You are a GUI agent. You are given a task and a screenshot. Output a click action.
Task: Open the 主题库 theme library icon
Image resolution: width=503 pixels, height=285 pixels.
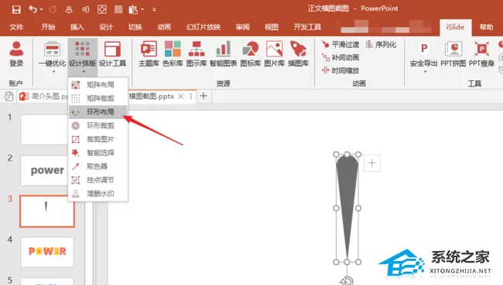(x=149, y=49)
